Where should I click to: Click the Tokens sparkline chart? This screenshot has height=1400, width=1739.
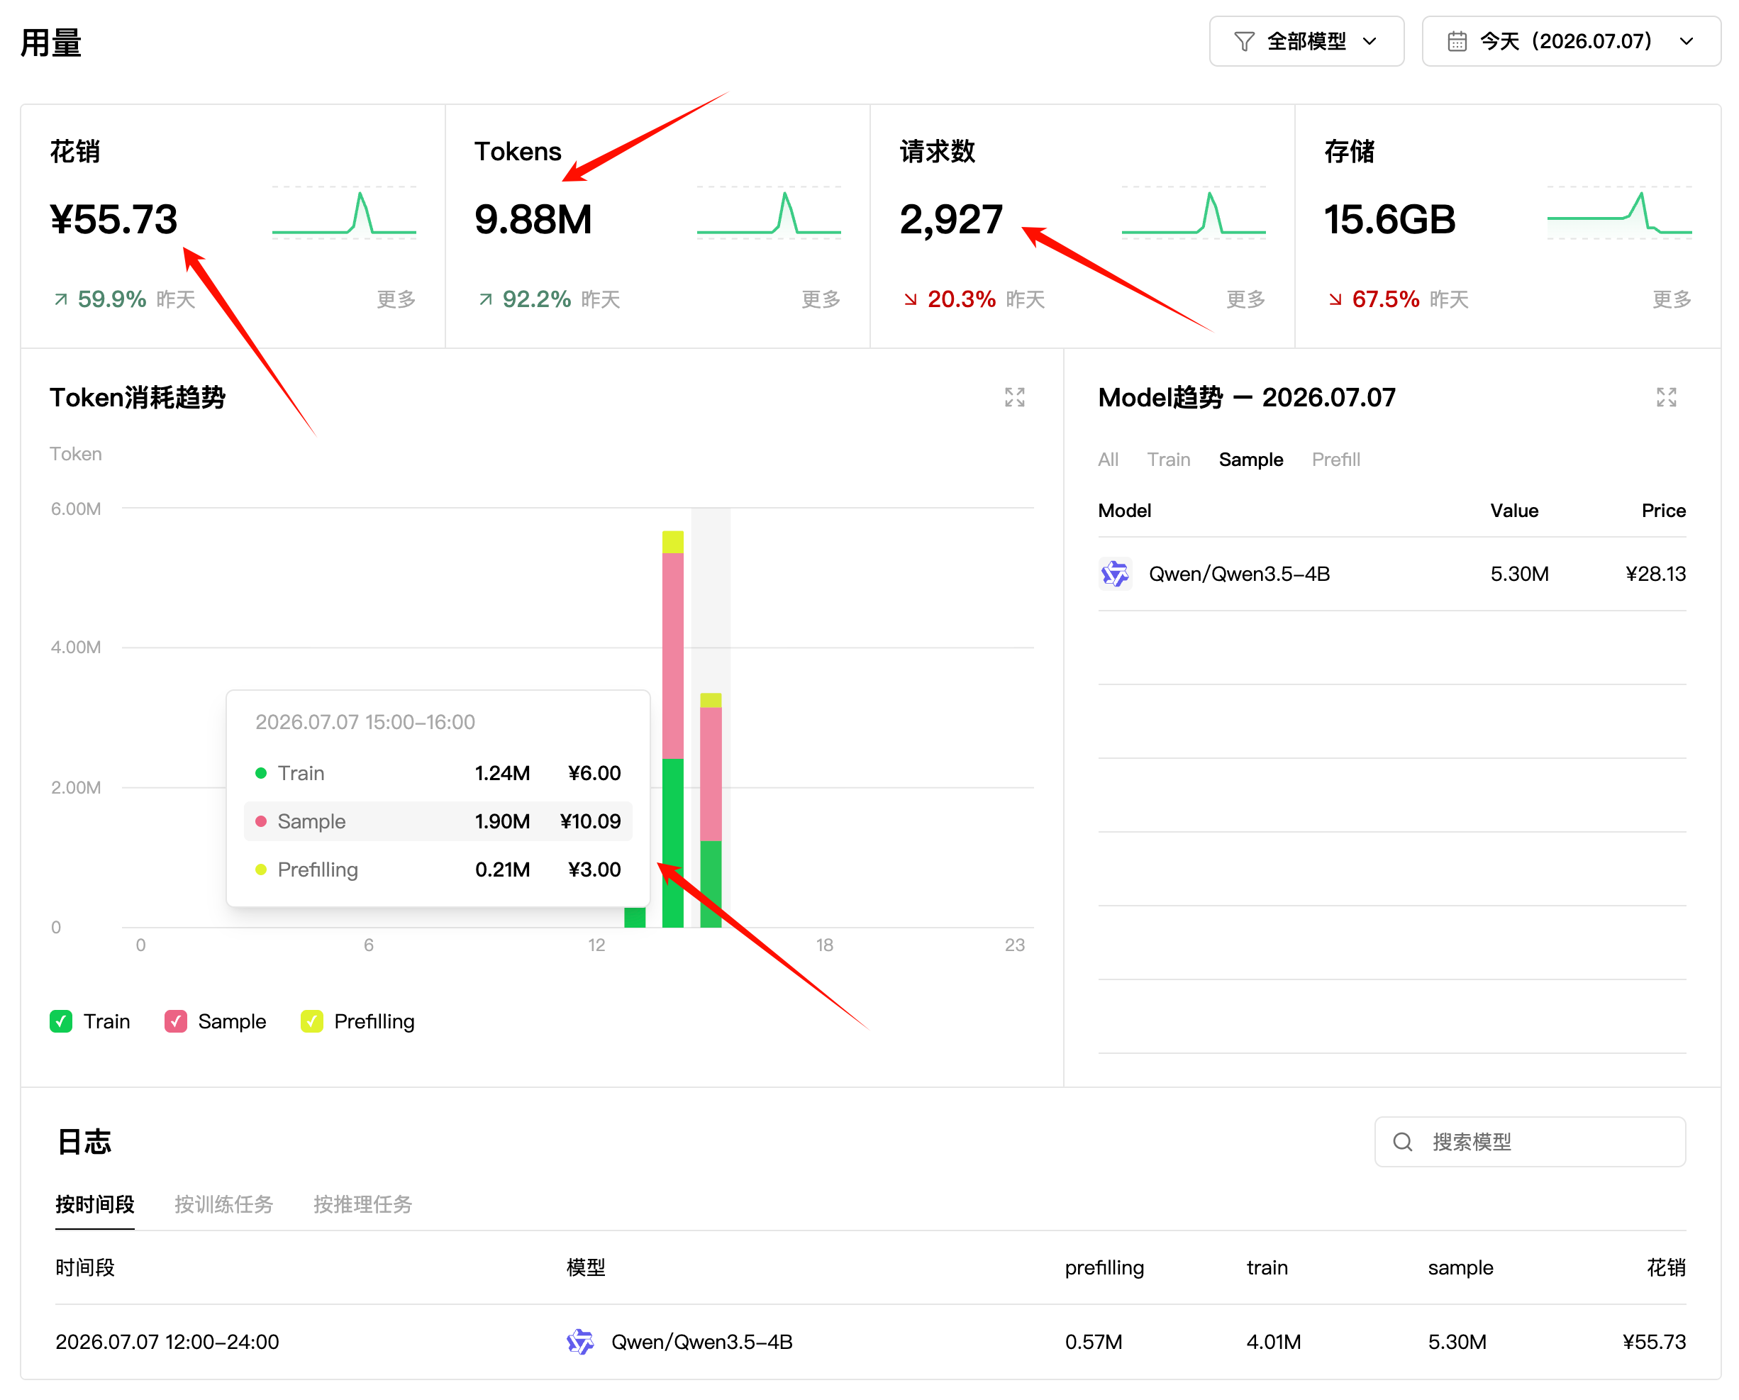(769, 213)
